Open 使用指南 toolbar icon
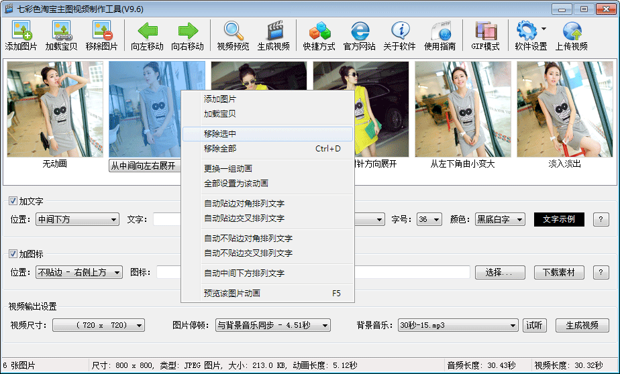620x374 pixels. (440, 36)
